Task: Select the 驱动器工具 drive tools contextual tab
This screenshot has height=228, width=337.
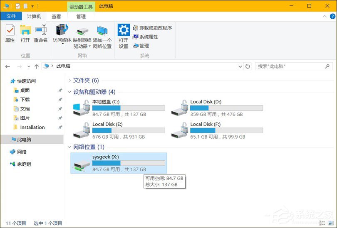Action: pyautogui.click(x=81, y=7)
